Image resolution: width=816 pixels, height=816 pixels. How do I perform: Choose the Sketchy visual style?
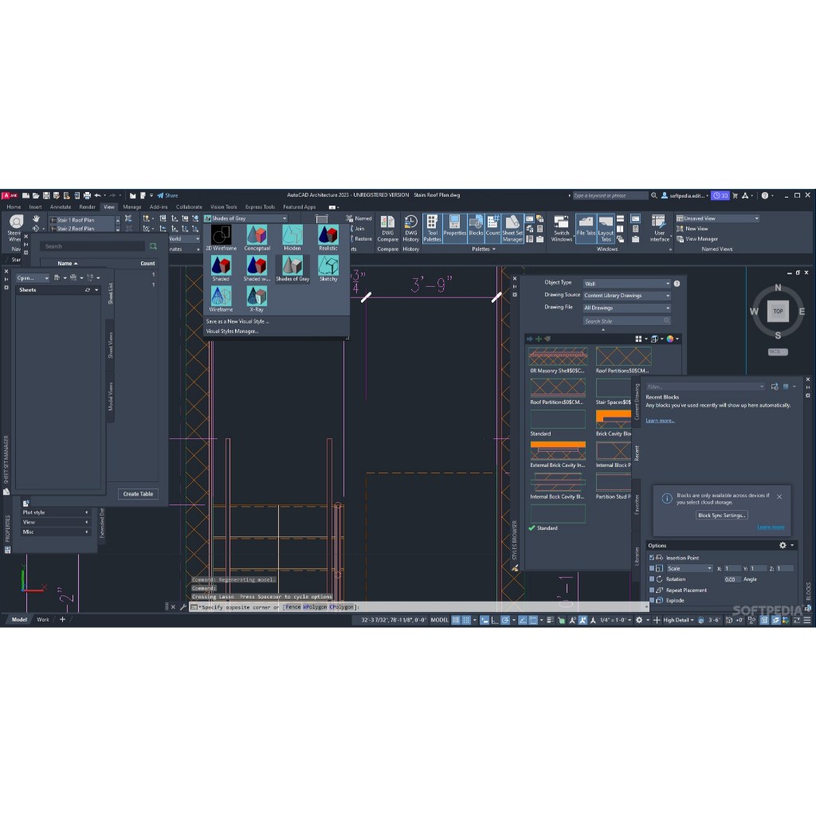coord(328,269)
